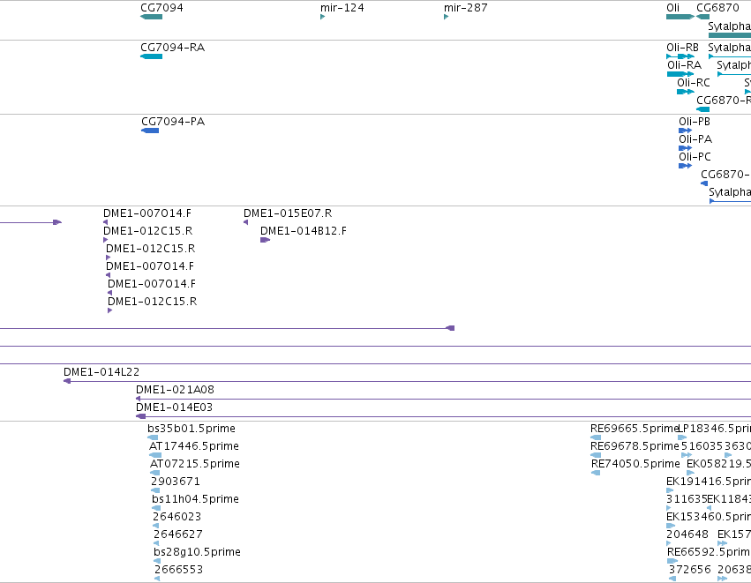Select the Oli-RB transcript label
Image resolution: width=751 pixels, height=583 pixels.
pos(682,48)
